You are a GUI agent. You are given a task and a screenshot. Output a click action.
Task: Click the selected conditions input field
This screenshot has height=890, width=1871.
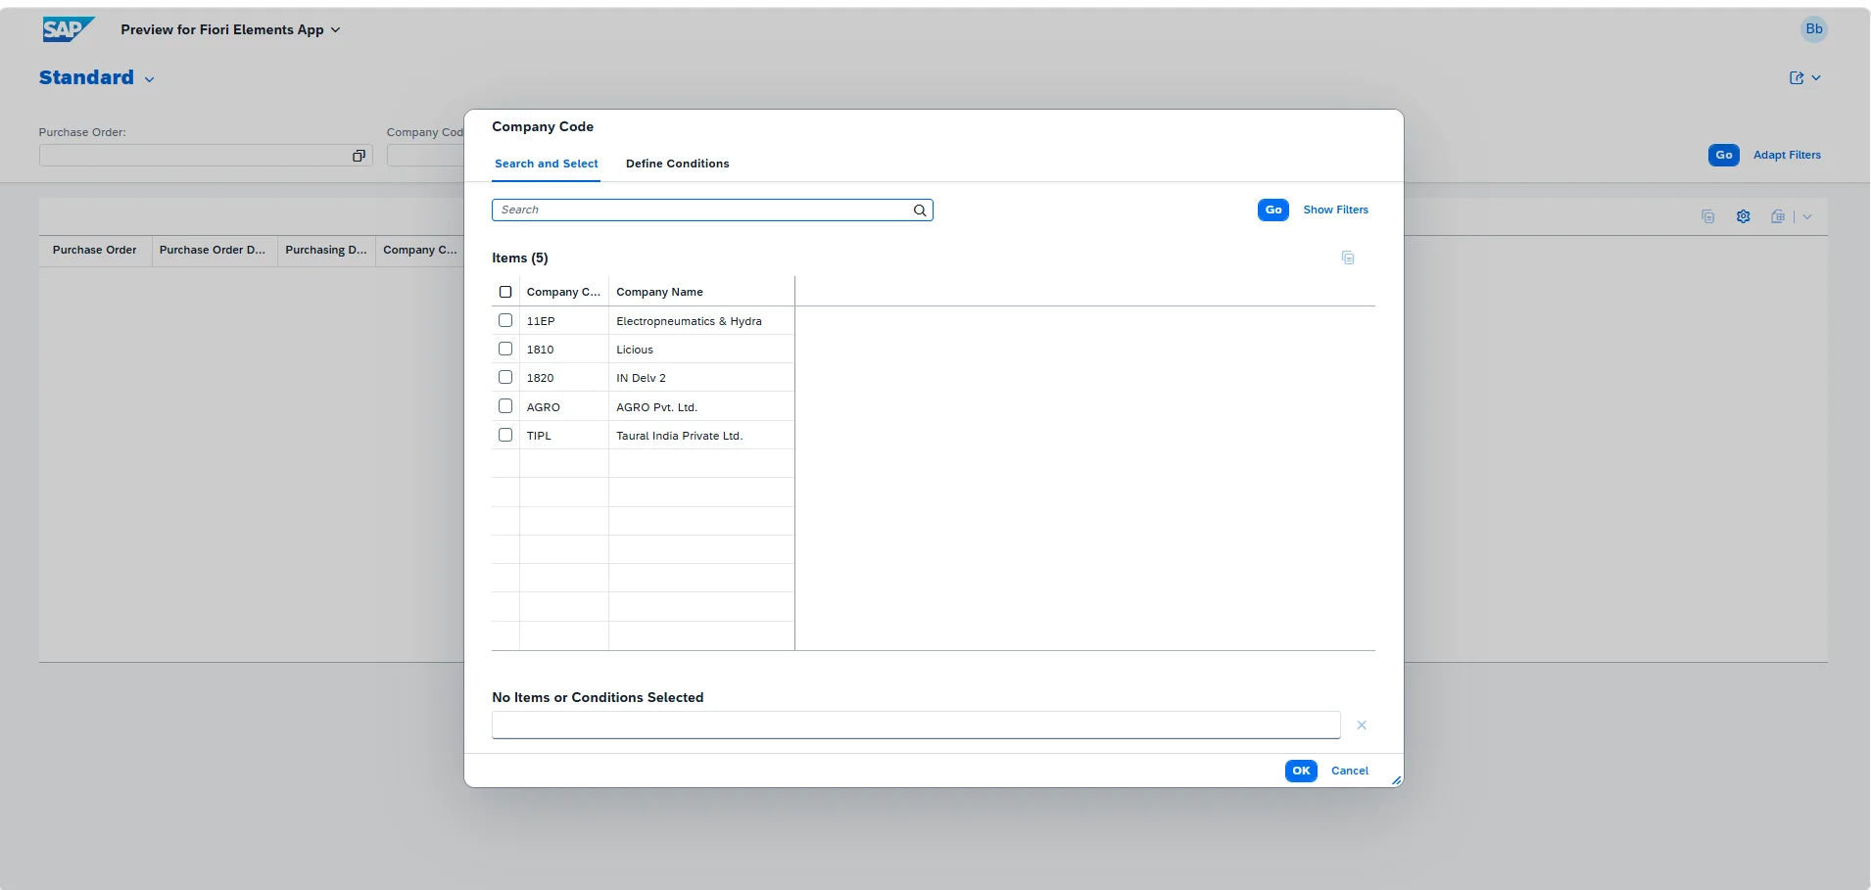pos(915,726)
